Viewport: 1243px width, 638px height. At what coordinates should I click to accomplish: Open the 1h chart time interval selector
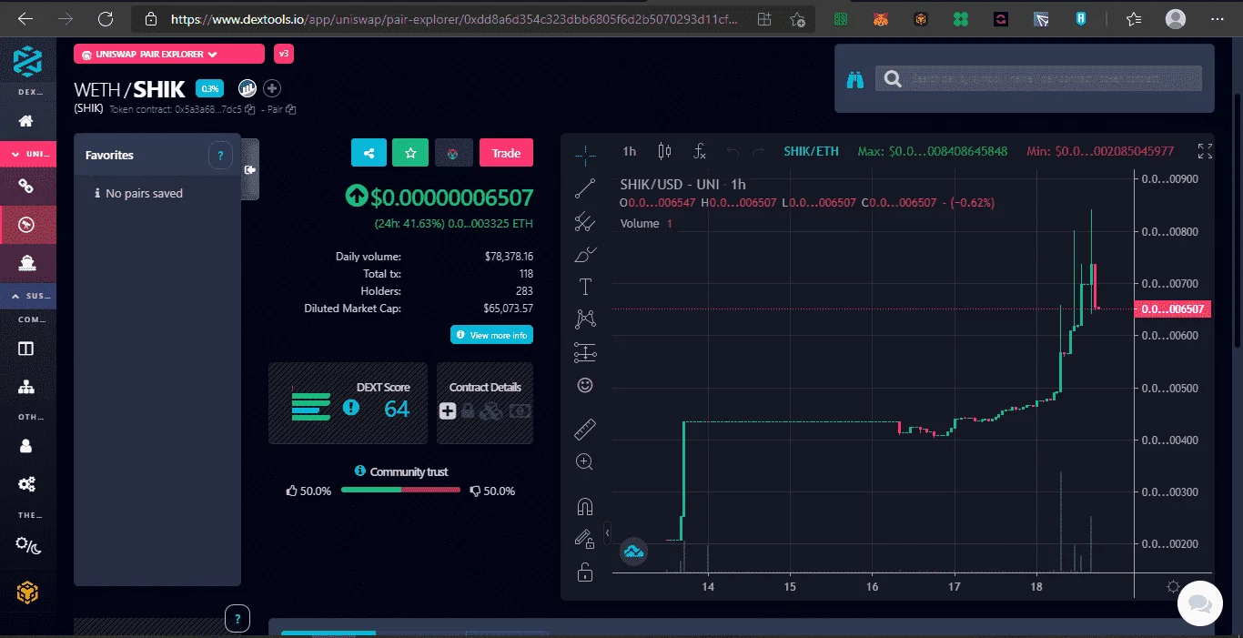point(629,151)
